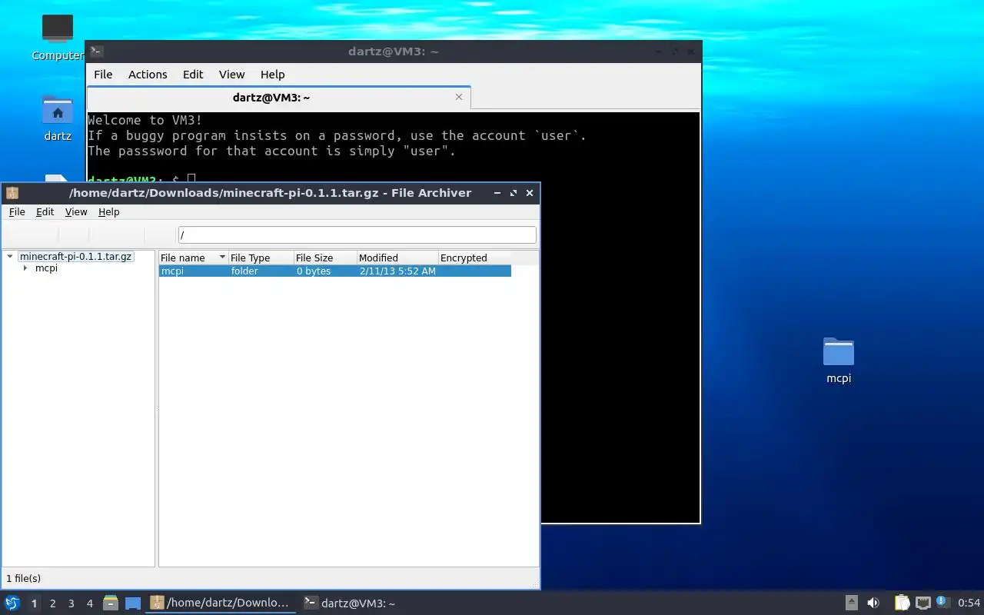Select the mcpi row in file list

[x=334, y=271]
